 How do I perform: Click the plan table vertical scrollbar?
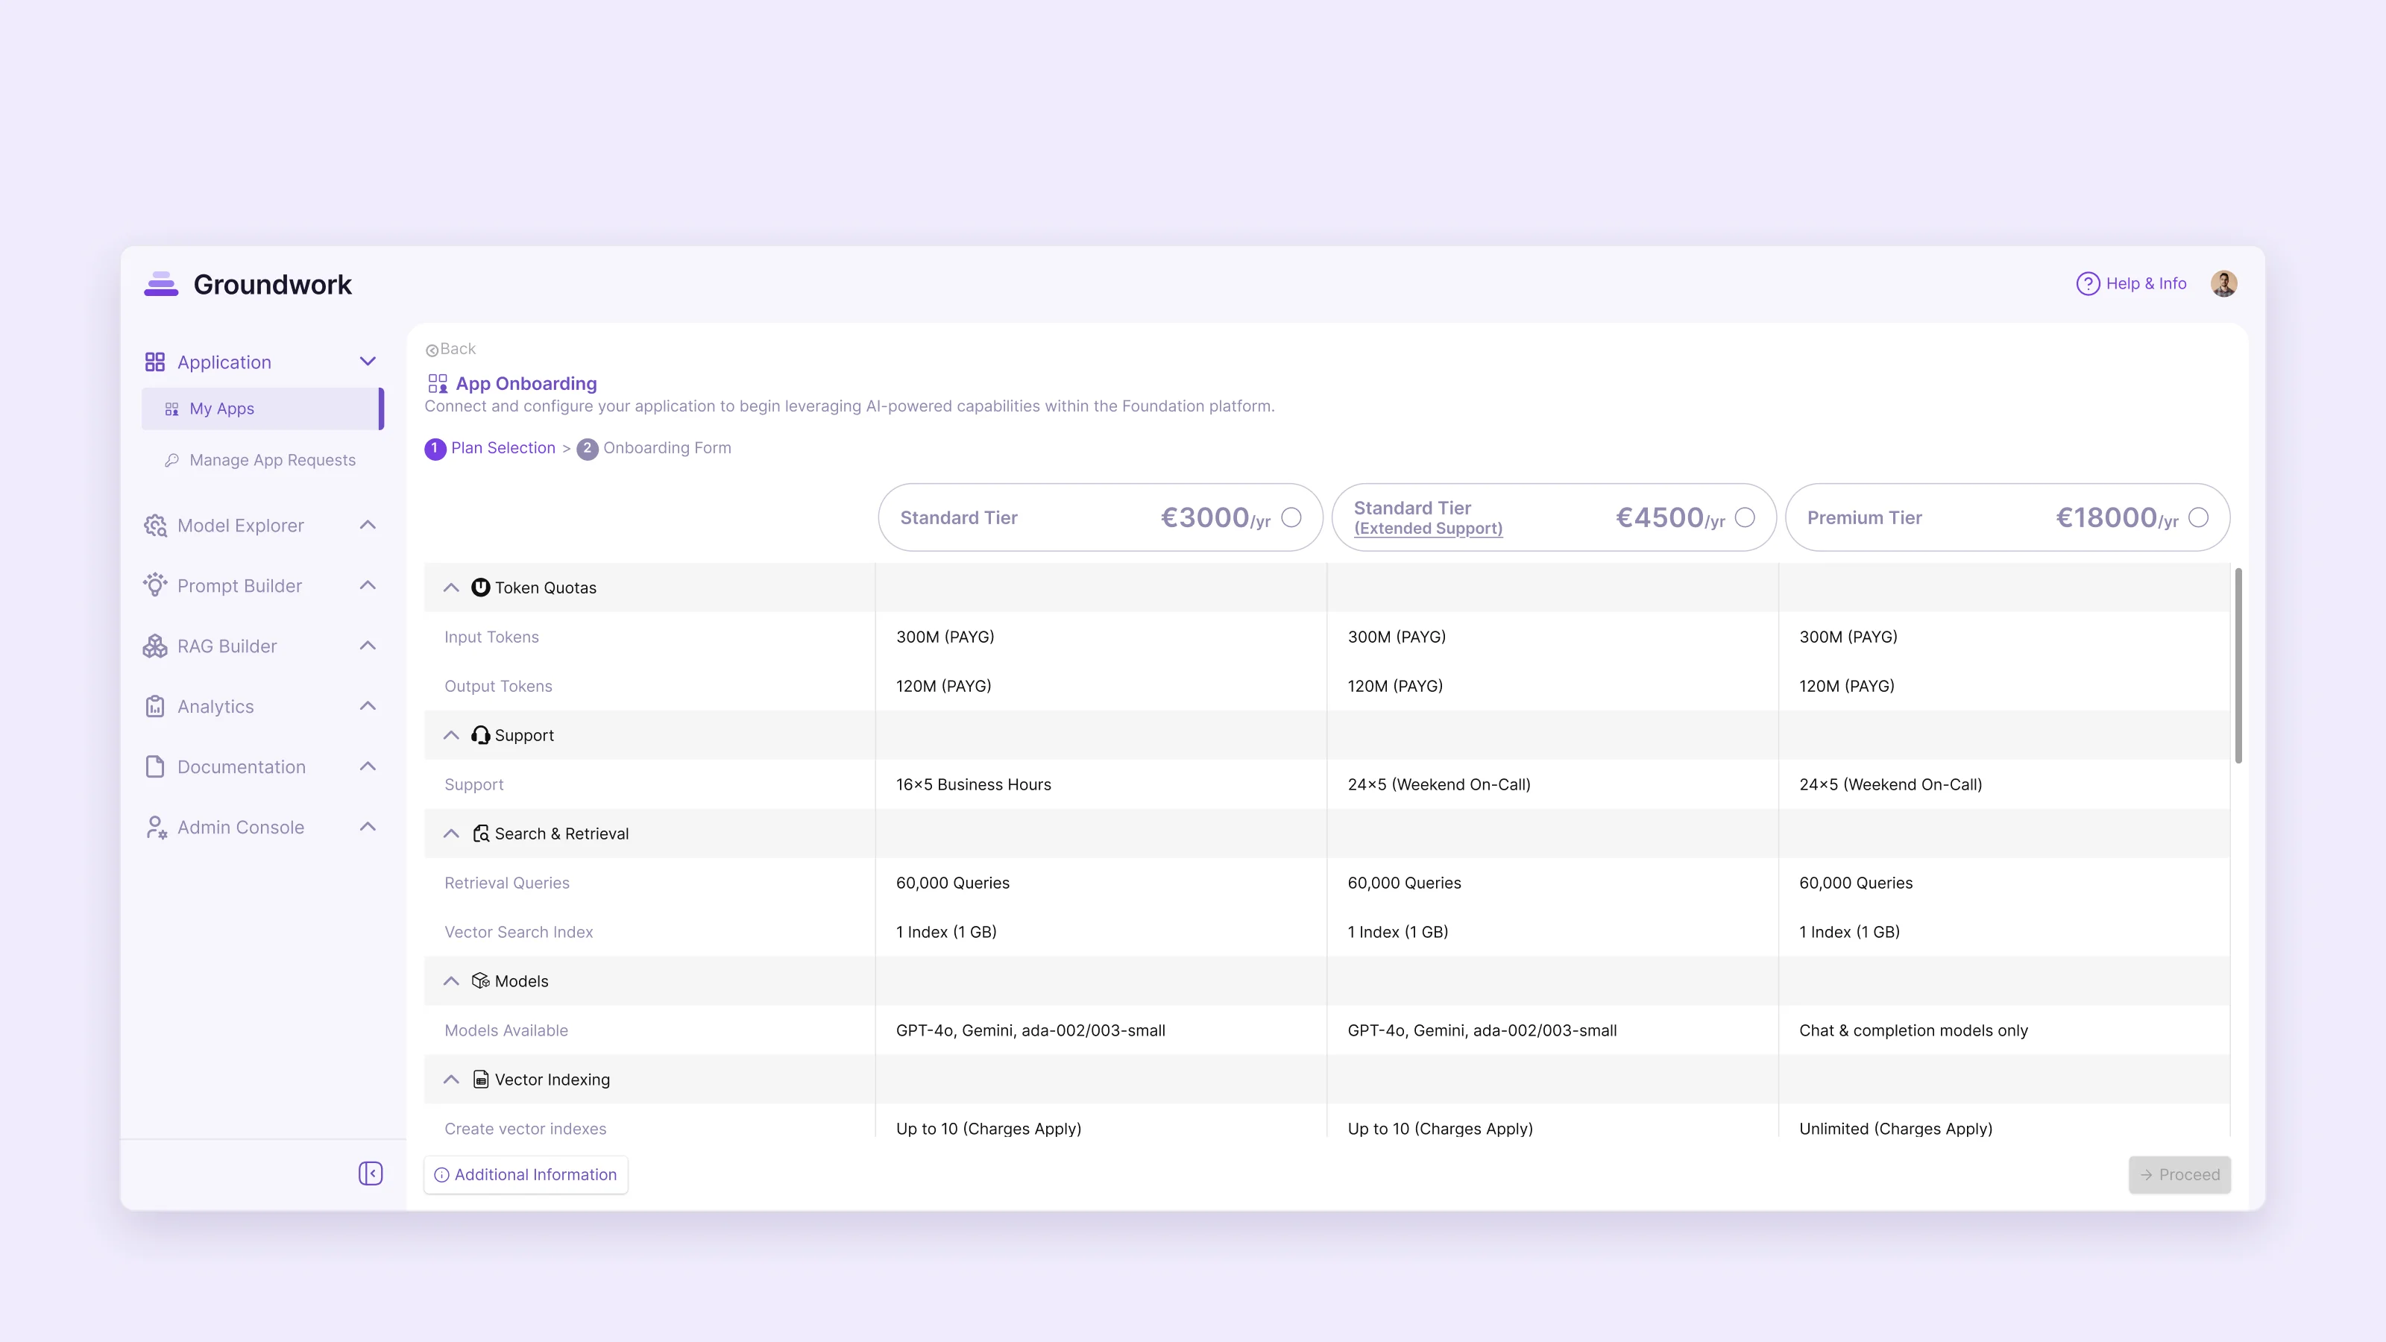[2238, 665]
